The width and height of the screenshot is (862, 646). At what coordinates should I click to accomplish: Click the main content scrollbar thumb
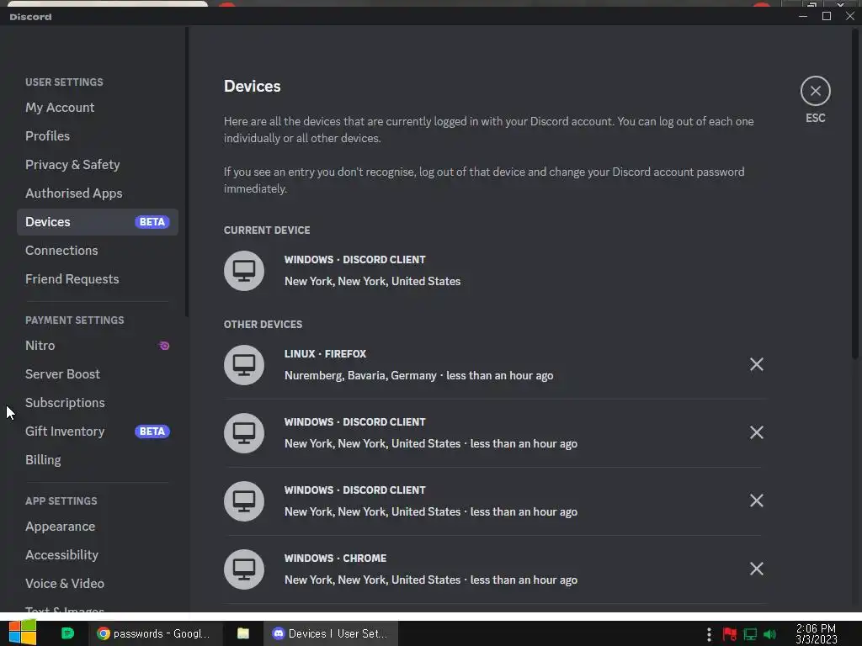[855, 193]
